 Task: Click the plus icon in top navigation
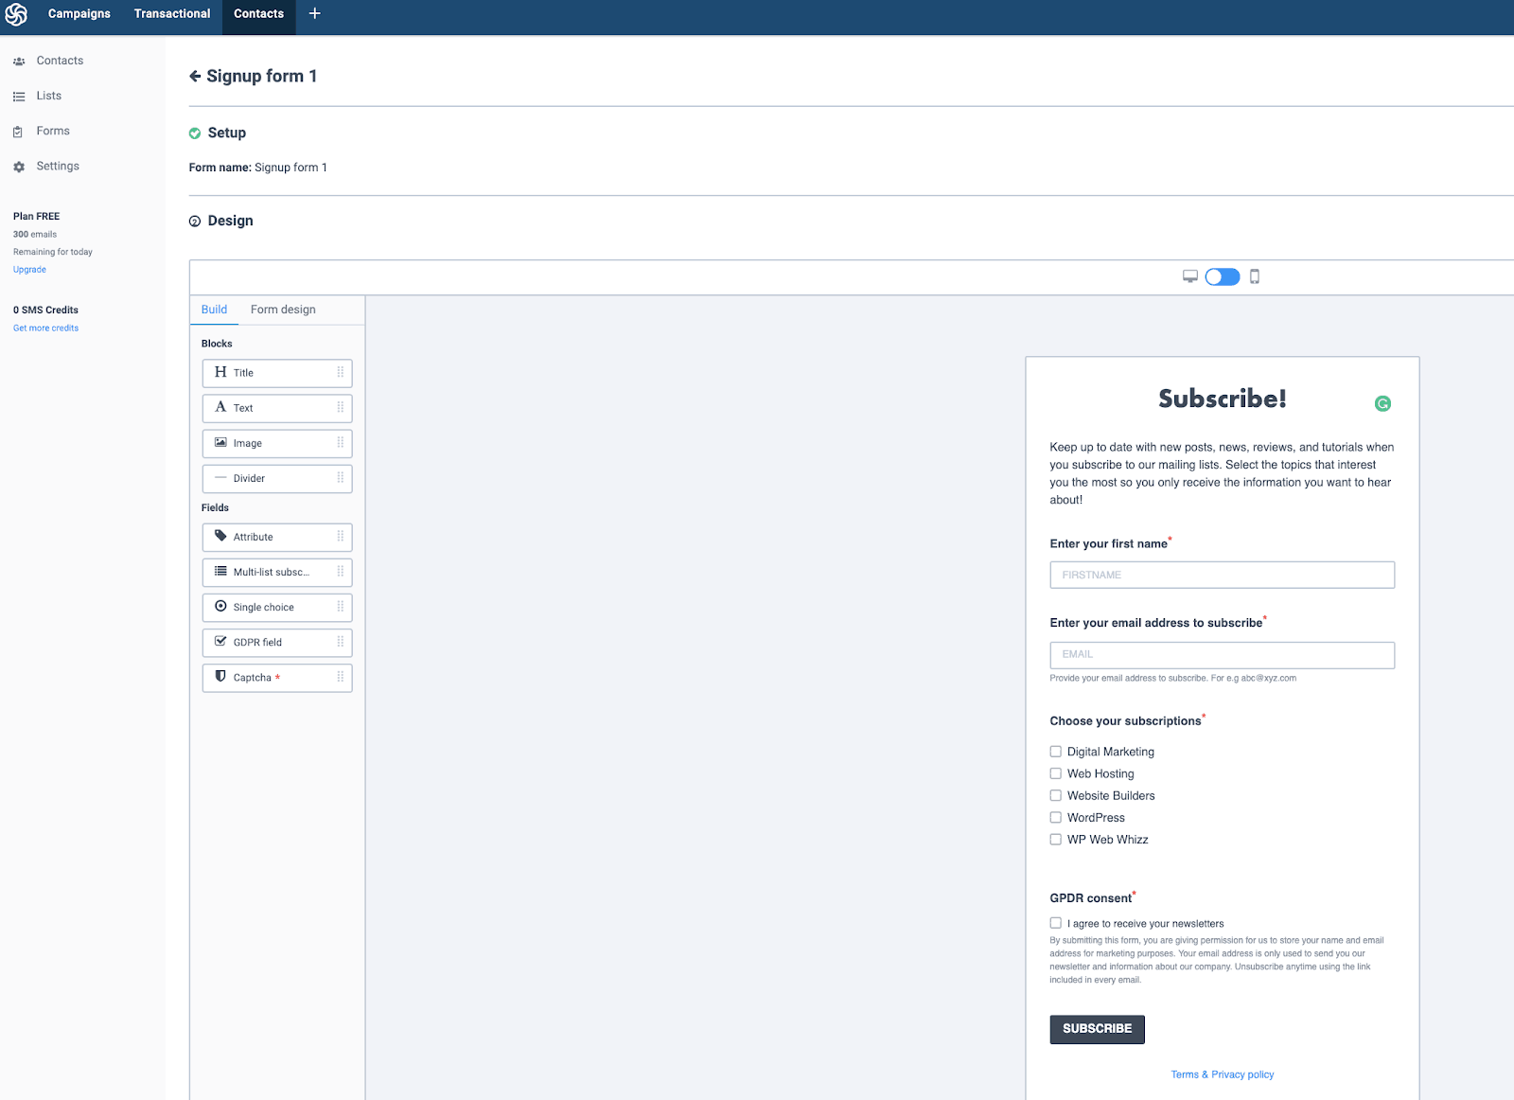point(314,14)
